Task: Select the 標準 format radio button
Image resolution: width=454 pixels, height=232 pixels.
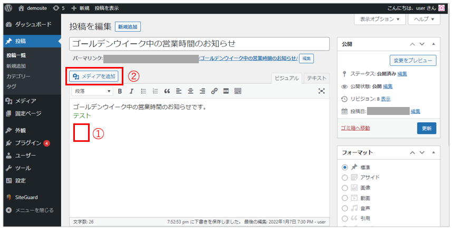Action: click(x=345, y=167)
